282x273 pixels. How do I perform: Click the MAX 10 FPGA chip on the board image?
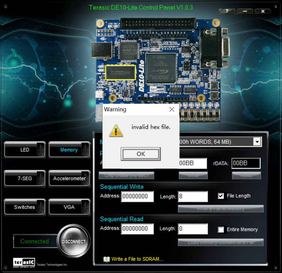(x=161, y=69)
